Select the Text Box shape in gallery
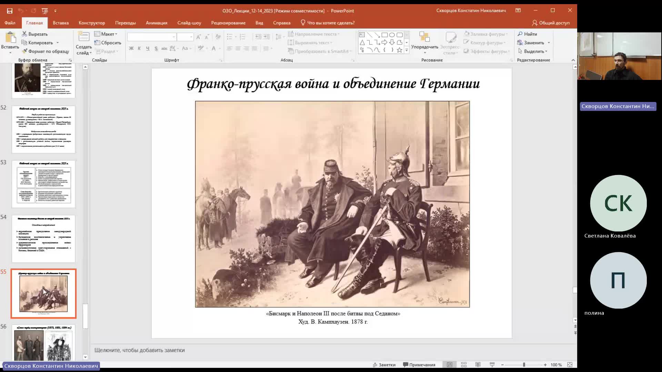The height and width of the screenshot is (372, 662). pos(362,35)
